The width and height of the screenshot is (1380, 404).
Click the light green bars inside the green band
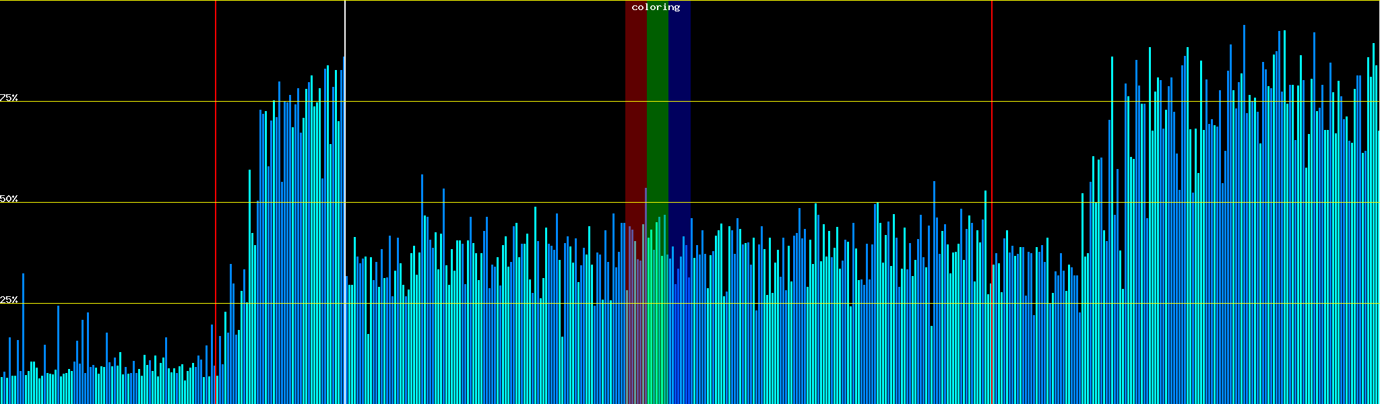coord(657,323)
